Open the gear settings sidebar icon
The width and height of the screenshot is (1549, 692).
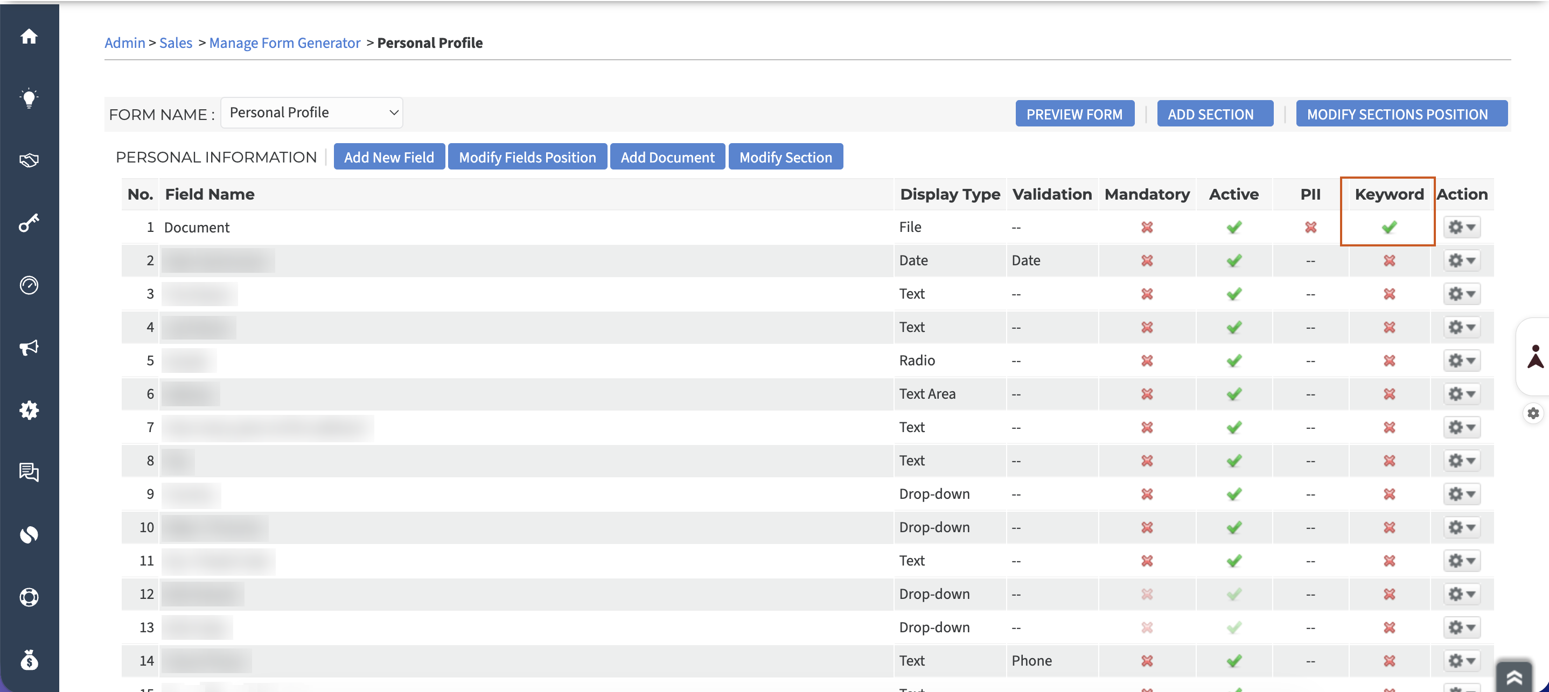(x=29, y=410)
